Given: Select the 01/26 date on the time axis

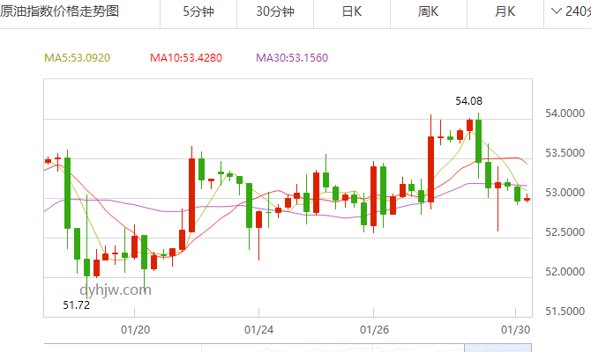Looking at the screenshot, I should 373,330.
